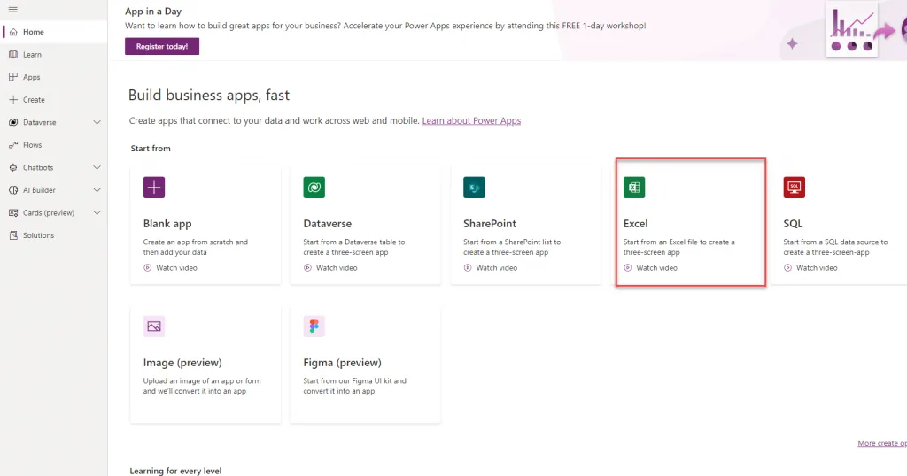The width and height of the screenshot is (907, 476).
Task: Click the SharePoint tile icon
Action: (x=474, y=188)
